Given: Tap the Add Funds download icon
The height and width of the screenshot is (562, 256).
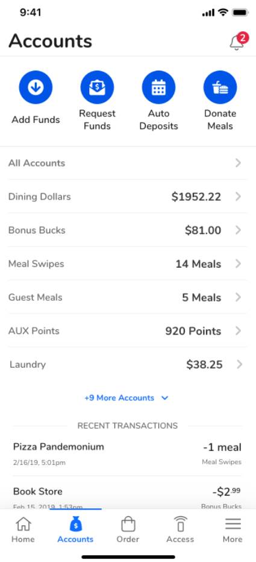Looking at the screenshot, I should (36, 87).
